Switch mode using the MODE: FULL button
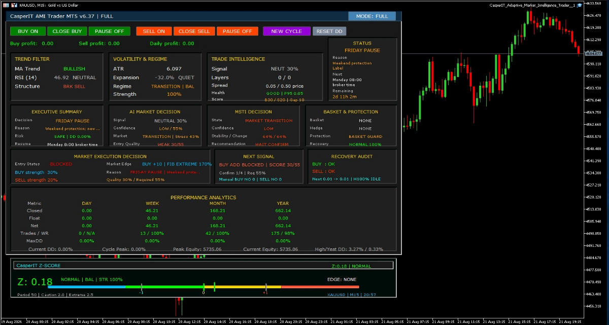Image resolution: width=609 pixels, height=325 pixels. (x=372, y=16)
